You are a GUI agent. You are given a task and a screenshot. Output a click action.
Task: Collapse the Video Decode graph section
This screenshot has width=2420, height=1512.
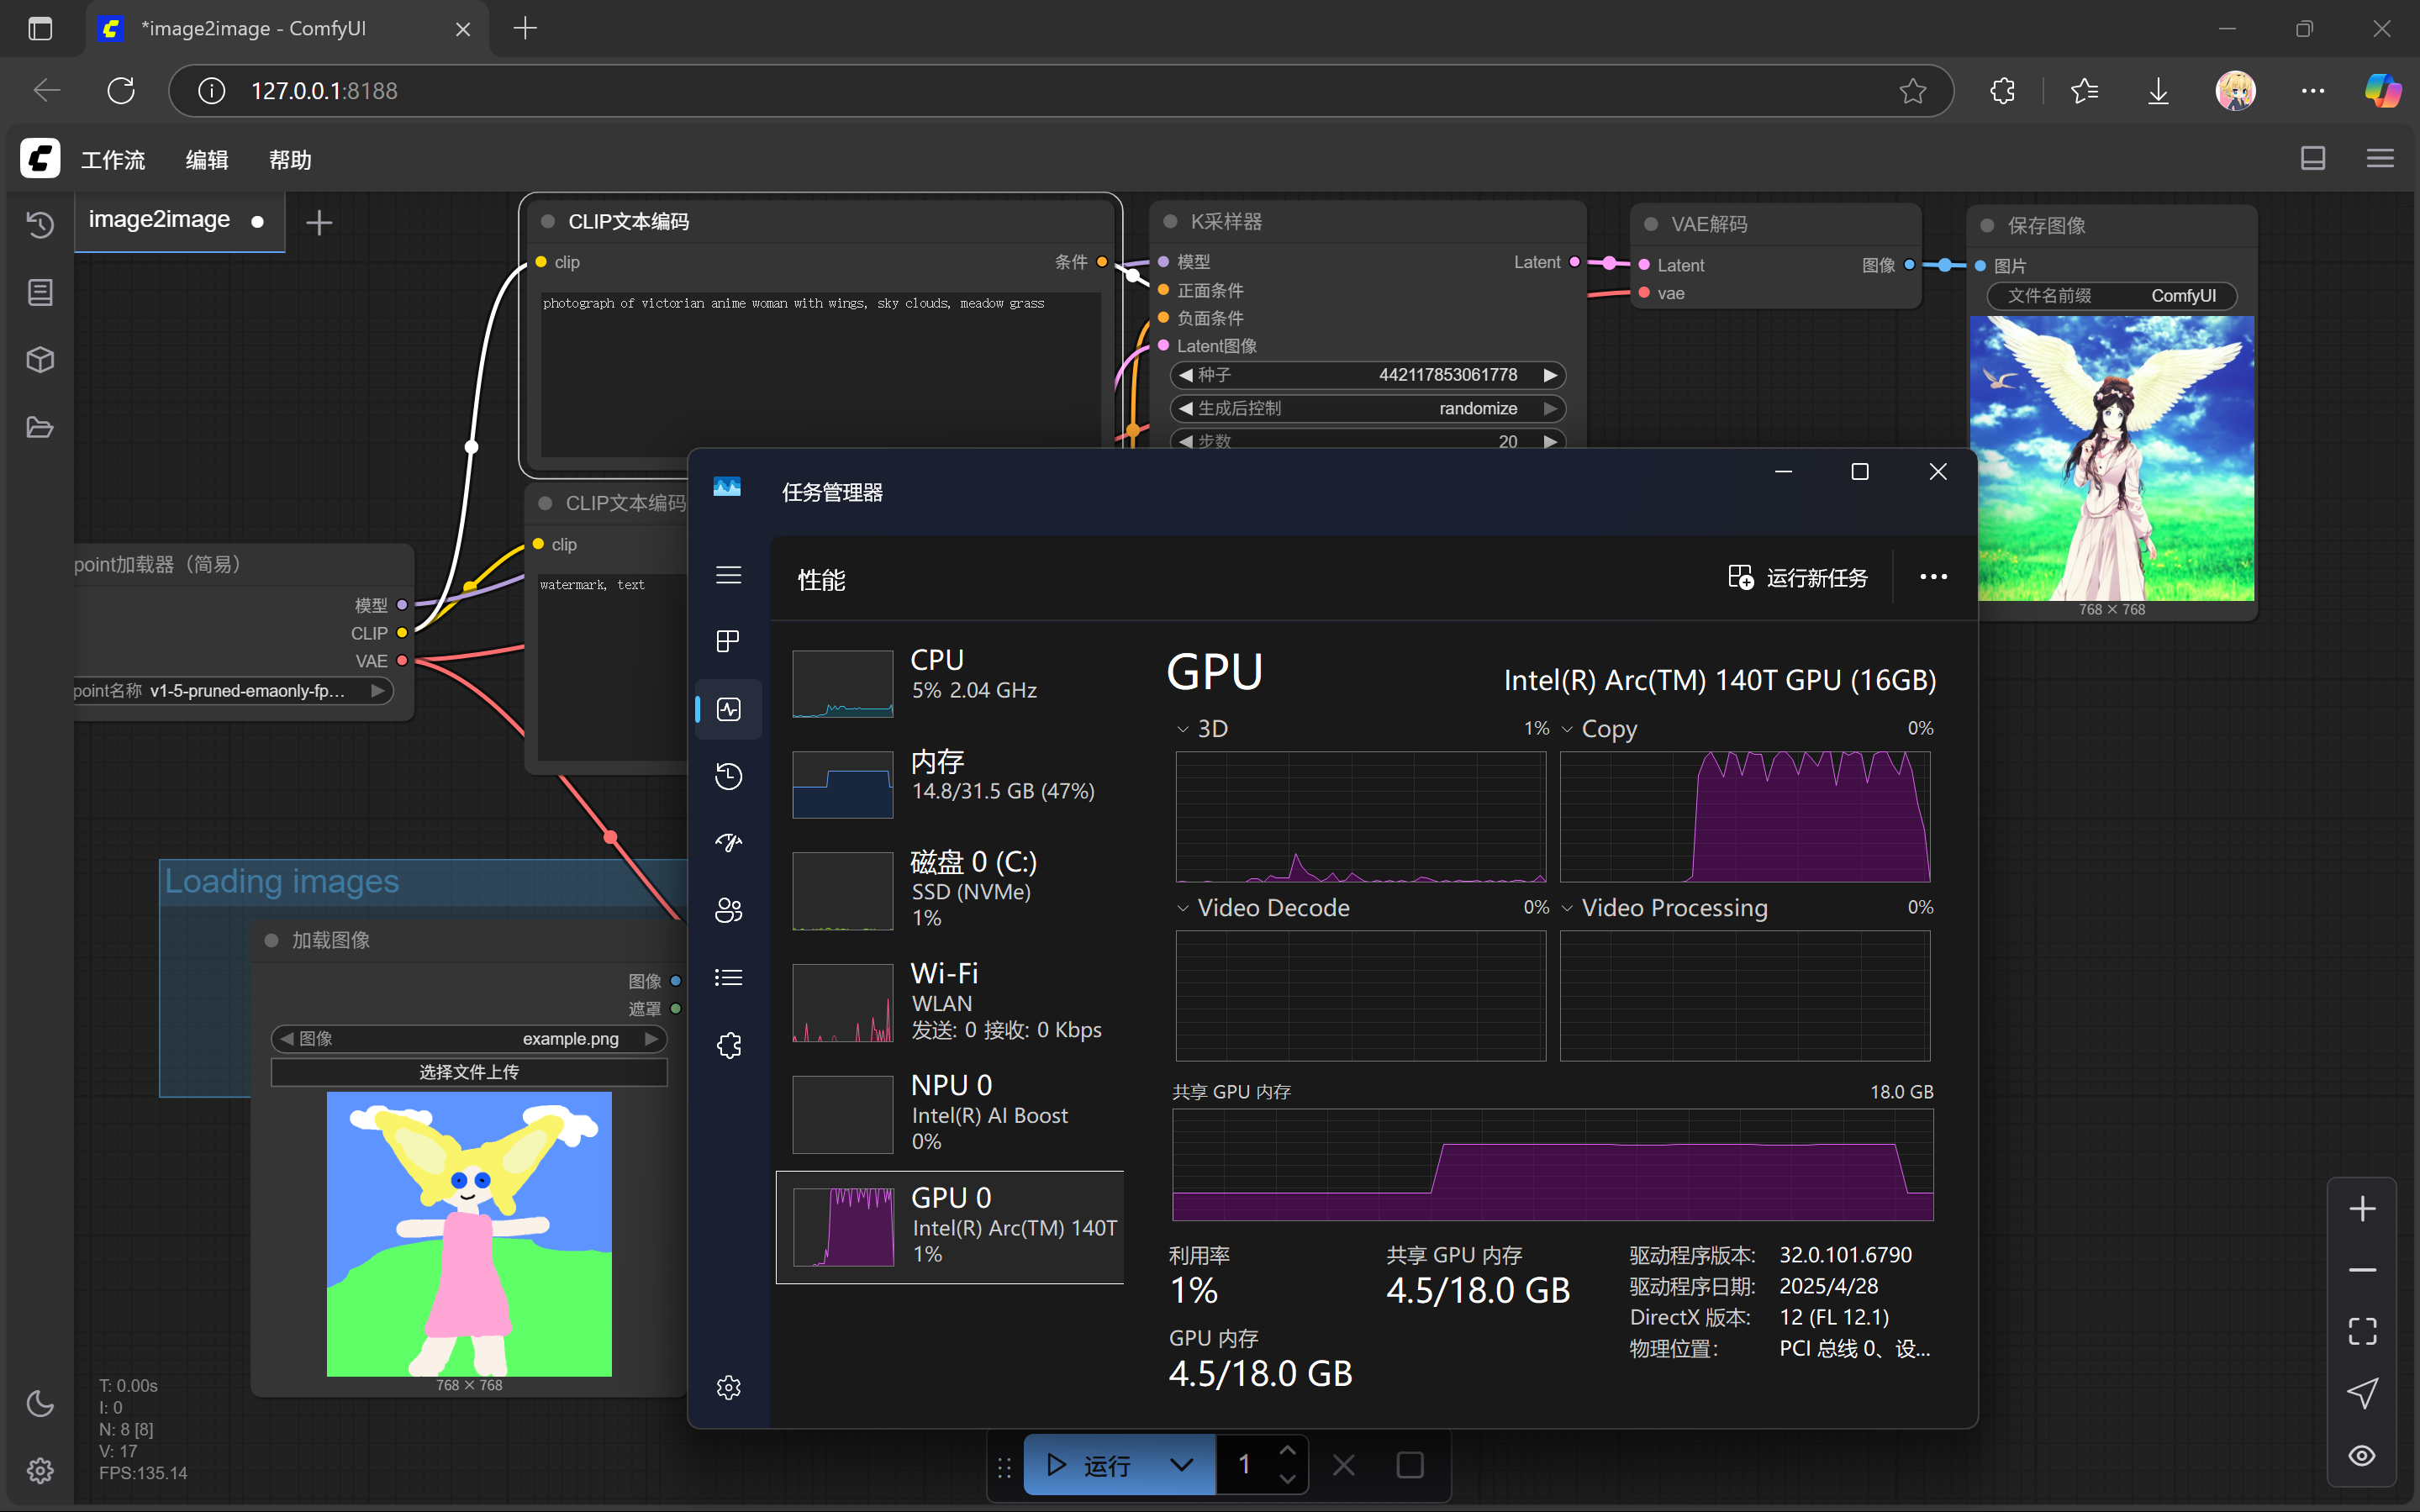click(1182, 907)
